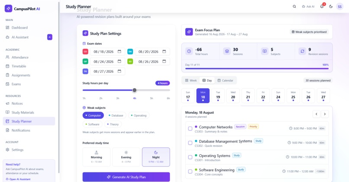
Task: Select Tue 19 in the day strip
Action: [x=218, y=96]
